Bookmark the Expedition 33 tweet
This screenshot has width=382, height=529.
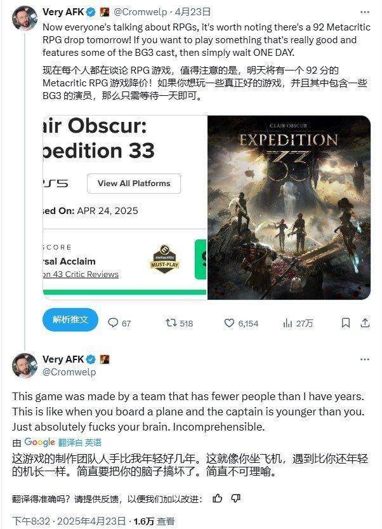coord(346,323)
